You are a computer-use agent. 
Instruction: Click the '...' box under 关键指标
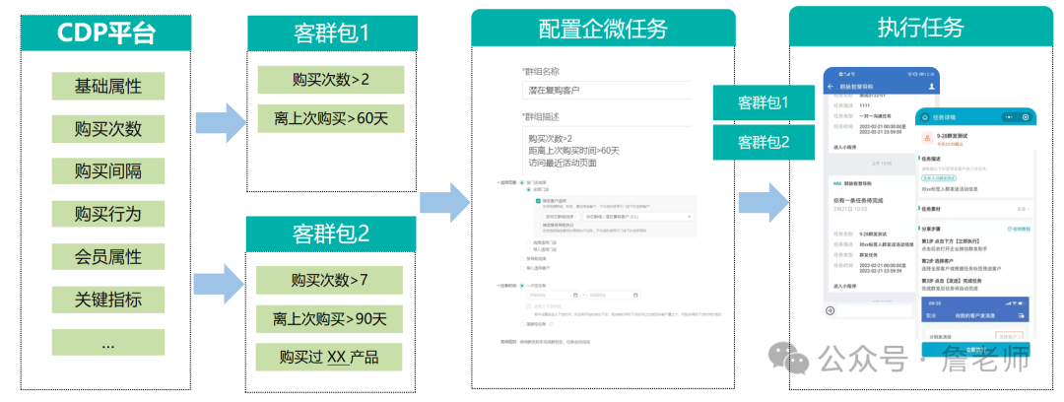coord(108,342)
